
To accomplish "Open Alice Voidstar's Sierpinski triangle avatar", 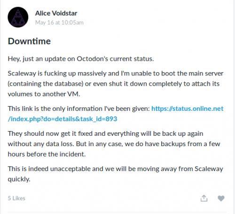I will [18, 17].
